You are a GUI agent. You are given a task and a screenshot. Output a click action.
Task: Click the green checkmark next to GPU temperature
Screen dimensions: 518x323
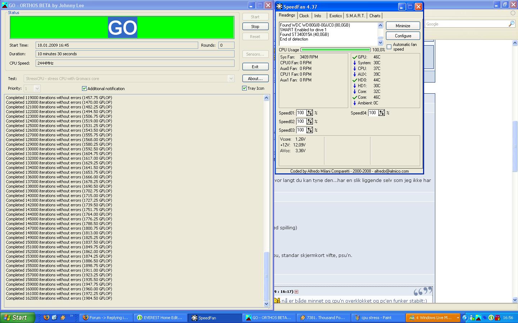tap(355, 57)
